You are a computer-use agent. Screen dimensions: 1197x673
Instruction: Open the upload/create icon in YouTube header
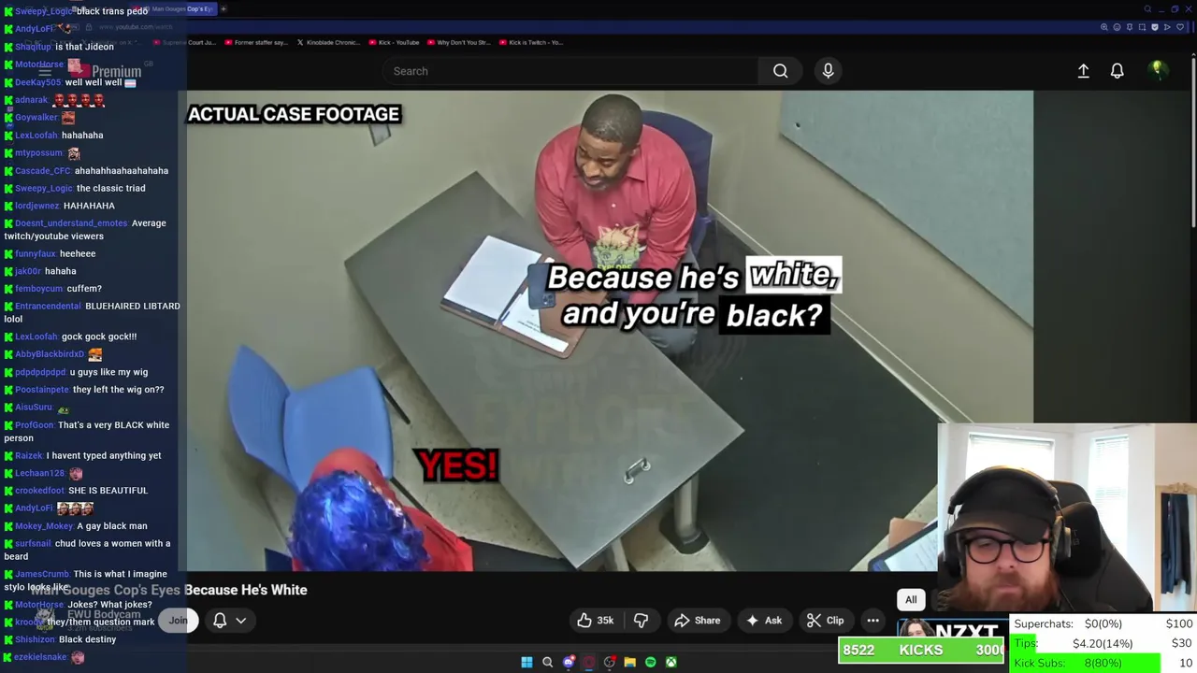1083,71
